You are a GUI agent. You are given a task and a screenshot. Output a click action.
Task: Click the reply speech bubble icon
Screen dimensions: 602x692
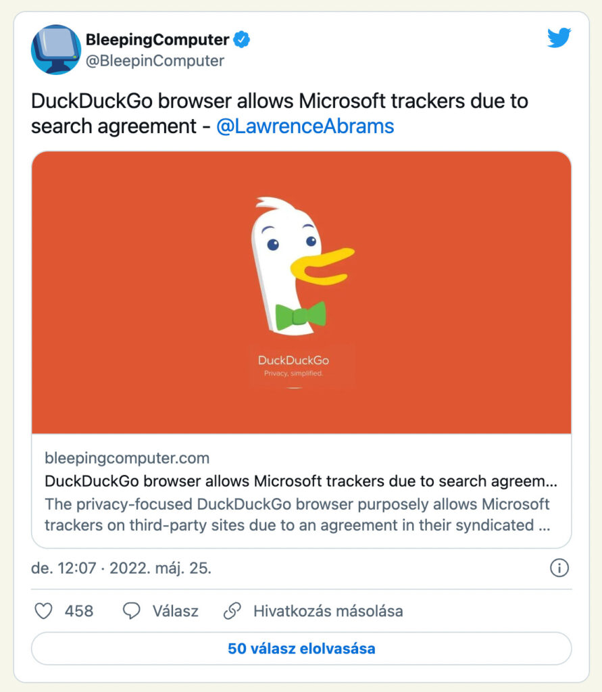(131, 612)
